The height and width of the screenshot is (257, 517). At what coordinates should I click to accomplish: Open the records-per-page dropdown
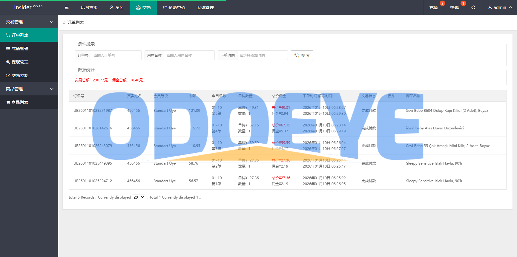pos(139,197)
